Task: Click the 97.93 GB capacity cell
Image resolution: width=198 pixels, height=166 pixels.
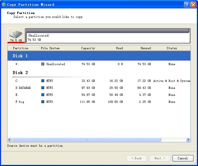Action: tap(88, 88)
